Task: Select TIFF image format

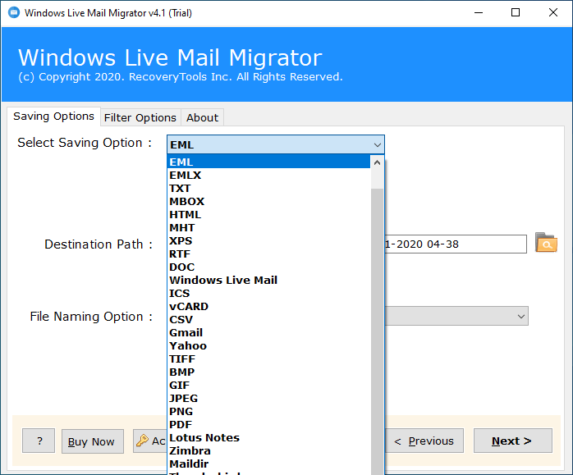Action: (x=268, y=359)
